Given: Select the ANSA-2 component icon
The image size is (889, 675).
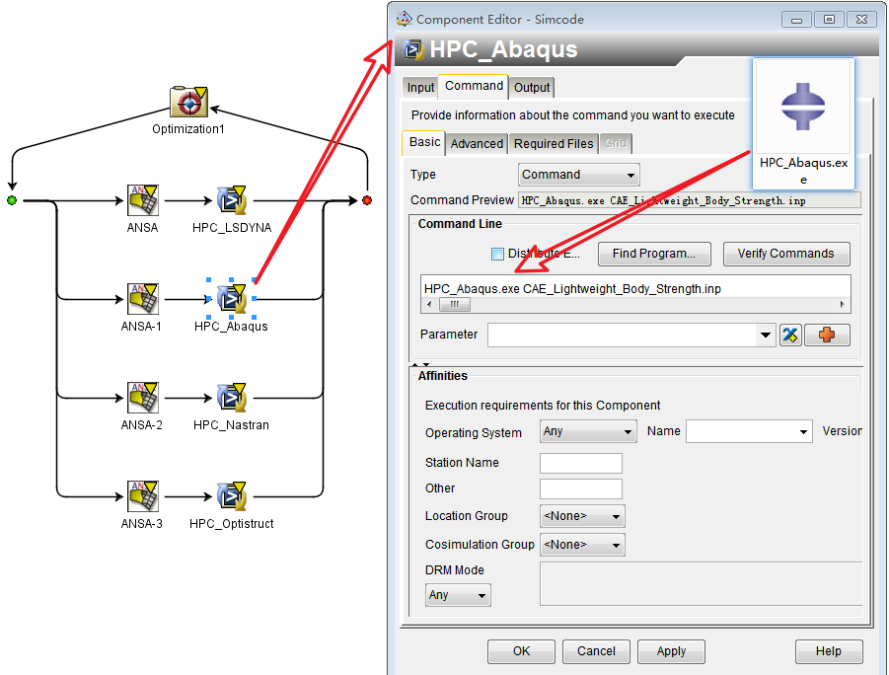Looking at the screenshot, I should coord(143,398).
